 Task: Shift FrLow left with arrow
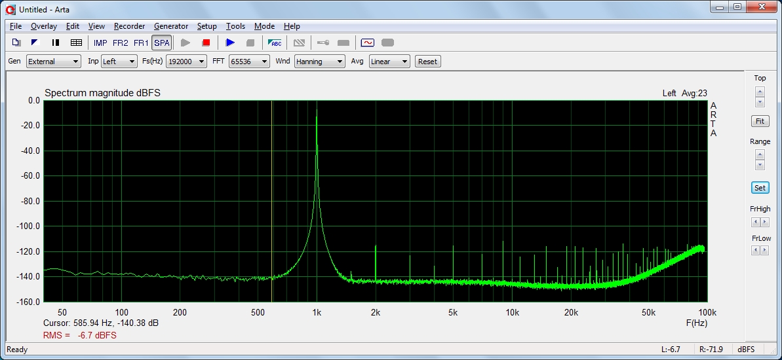coord(755,251)
